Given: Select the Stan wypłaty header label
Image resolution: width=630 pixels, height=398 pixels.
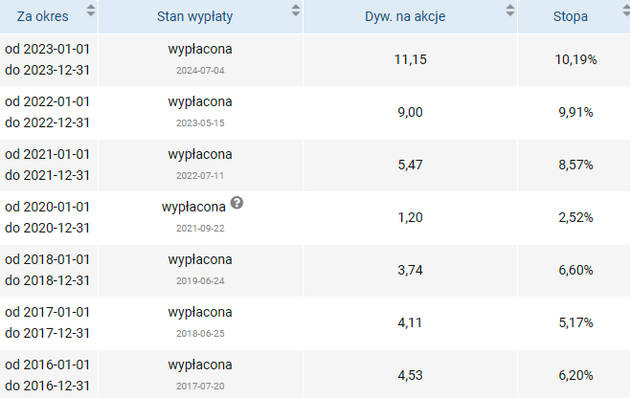Looking at the screenshot, I should 195,16.
